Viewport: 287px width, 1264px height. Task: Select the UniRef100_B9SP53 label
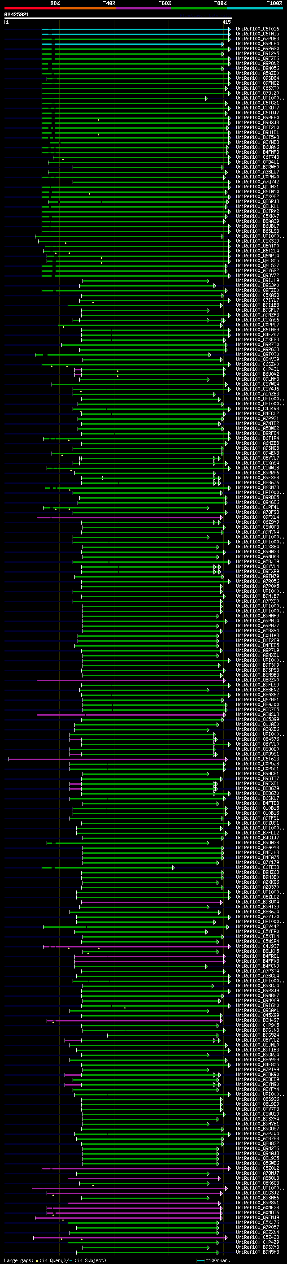point(257,670)
